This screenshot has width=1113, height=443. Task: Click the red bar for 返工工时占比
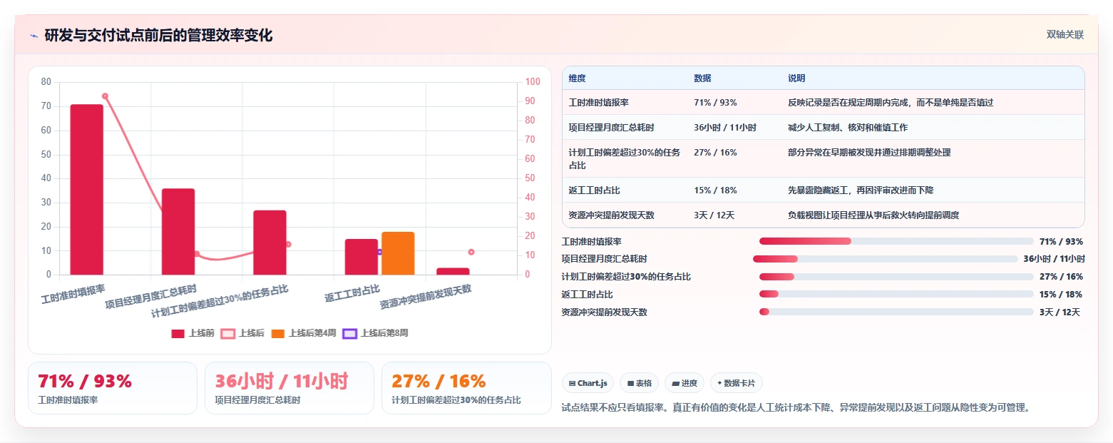point(361,257)
